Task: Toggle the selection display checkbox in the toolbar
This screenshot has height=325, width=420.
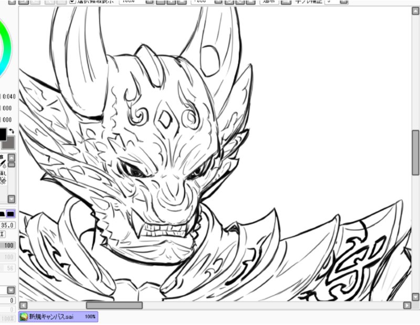Action: tap(72, 2)
